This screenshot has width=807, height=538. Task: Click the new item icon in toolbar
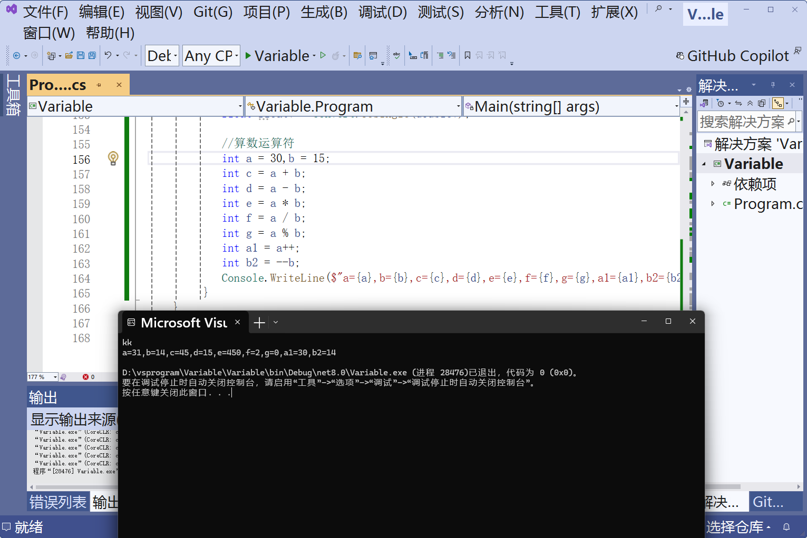tap(51, 55)
